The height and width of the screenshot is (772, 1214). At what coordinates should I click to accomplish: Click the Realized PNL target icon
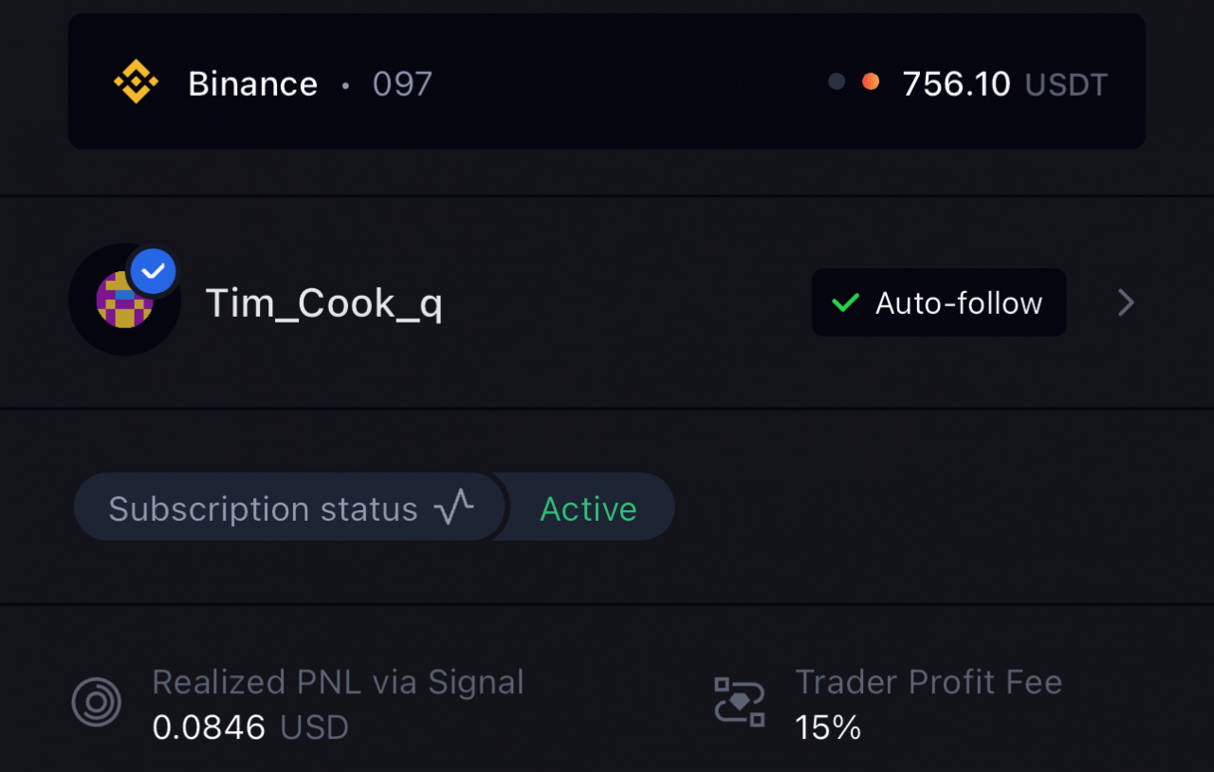click(x=97, y=703)
